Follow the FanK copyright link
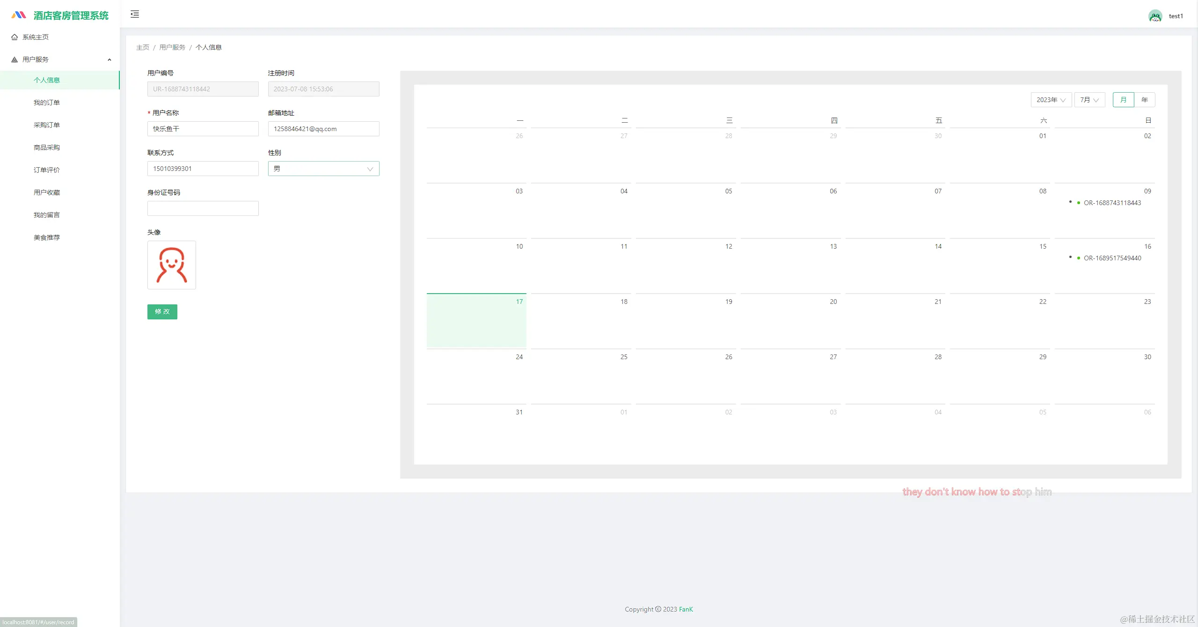 click(686, 609)
